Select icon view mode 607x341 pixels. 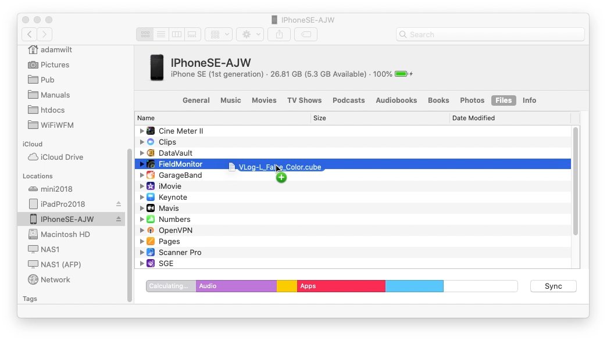(x=145, y=34)
